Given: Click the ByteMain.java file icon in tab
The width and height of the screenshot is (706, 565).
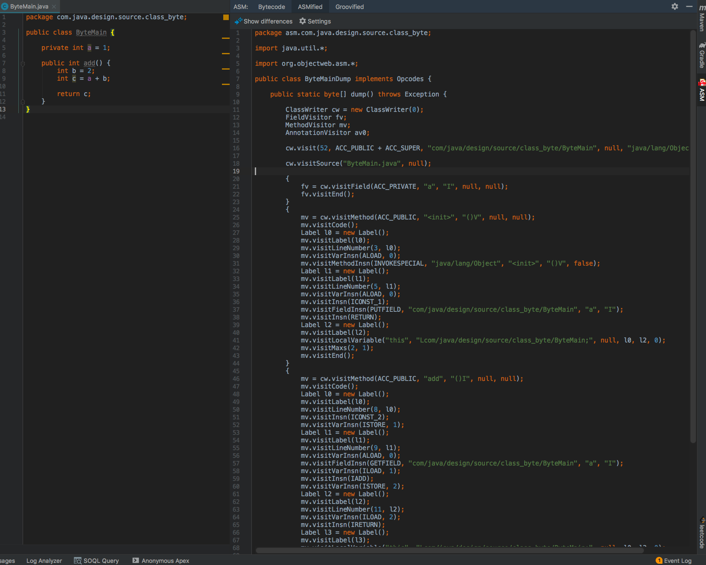Looking at the screenshot, I should [x=5, y=6].
